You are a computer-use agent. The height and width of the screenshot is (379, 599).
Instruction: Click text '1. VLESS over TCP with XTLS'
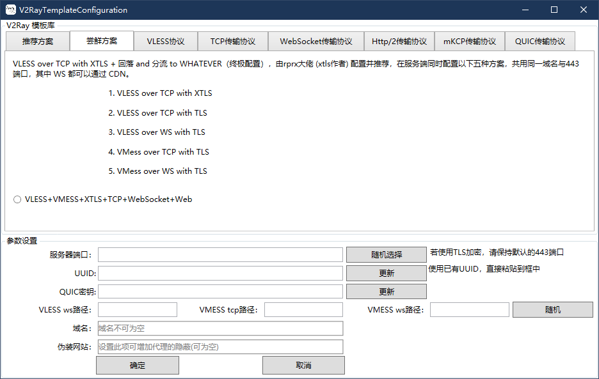coord(160,93)
